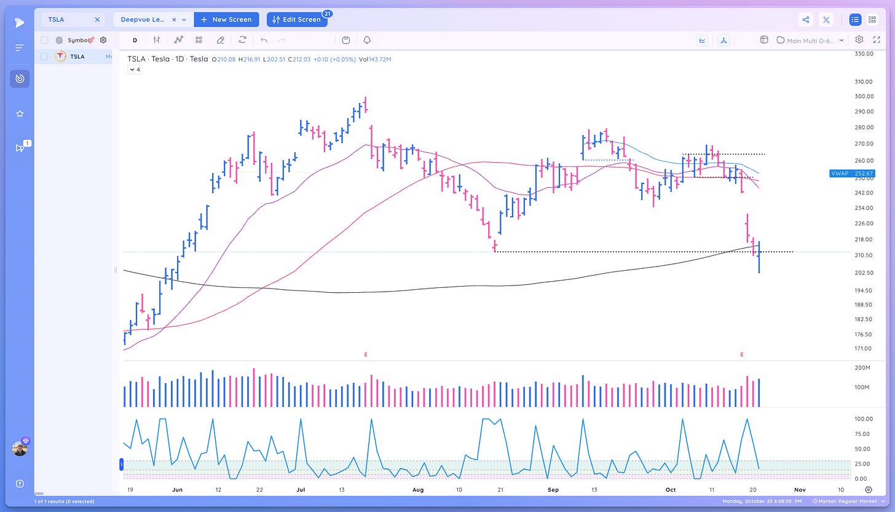
Task: Change the D daily timeframe selector
Action: [x=135, y=40]
